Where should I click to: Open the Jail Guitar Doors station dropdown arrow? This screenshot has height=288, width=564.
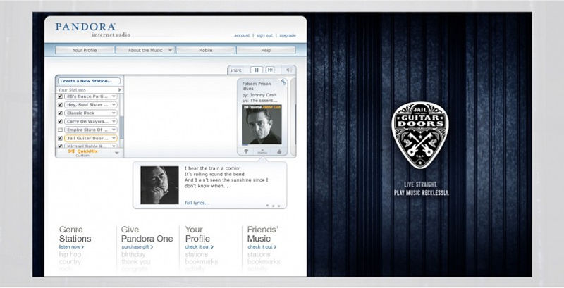click(x=114, y=138)
